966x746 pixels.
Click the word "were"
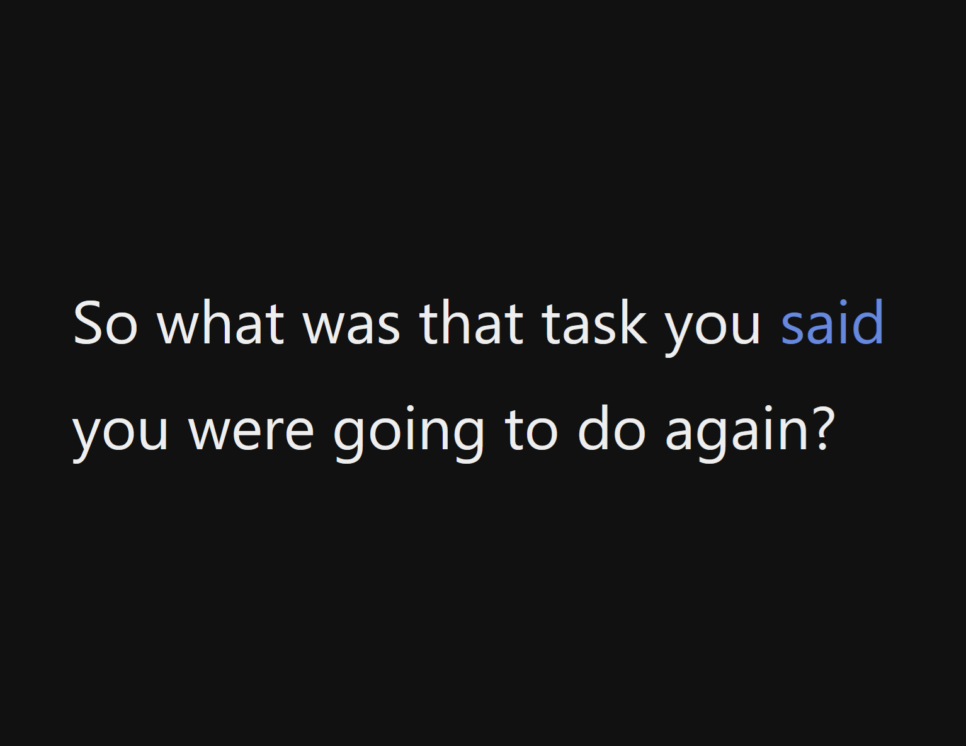click(x=251, y=431)
